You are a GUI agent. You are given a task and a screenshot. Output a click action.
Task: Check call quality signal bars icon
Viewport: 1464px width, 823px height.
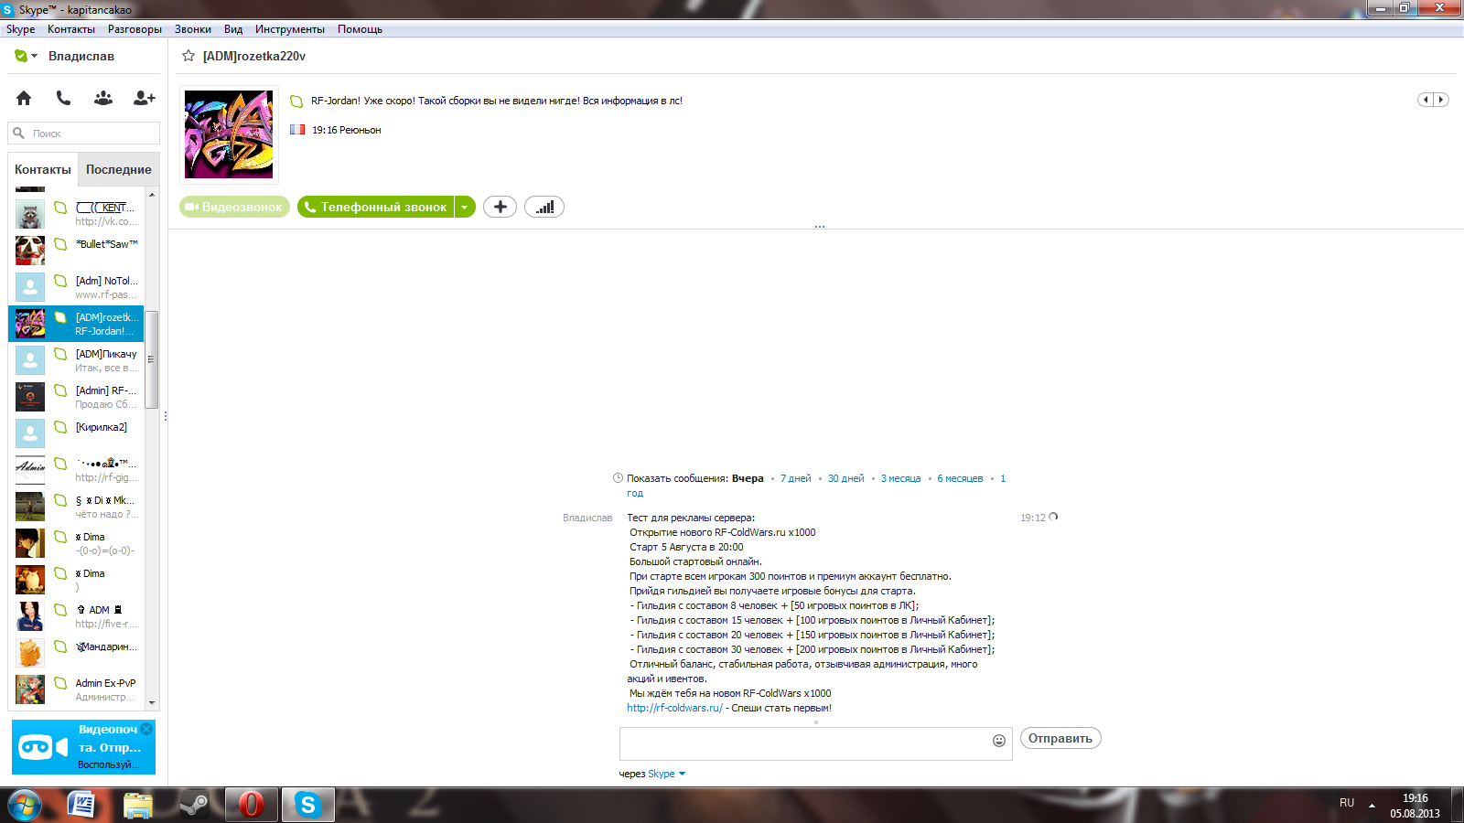pyautogui.click(x=544, y=207)
